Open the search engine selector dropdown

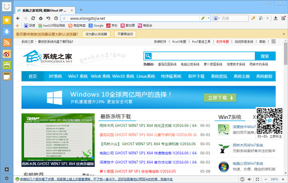216,18
